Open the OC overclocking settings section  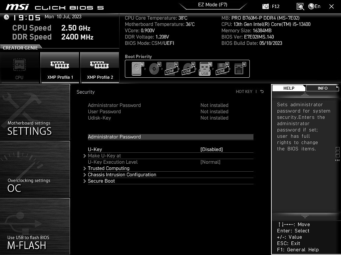(35, 169)
